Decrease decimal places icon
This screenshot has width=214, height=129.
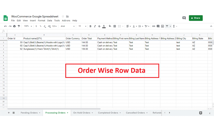click(45, 26)
